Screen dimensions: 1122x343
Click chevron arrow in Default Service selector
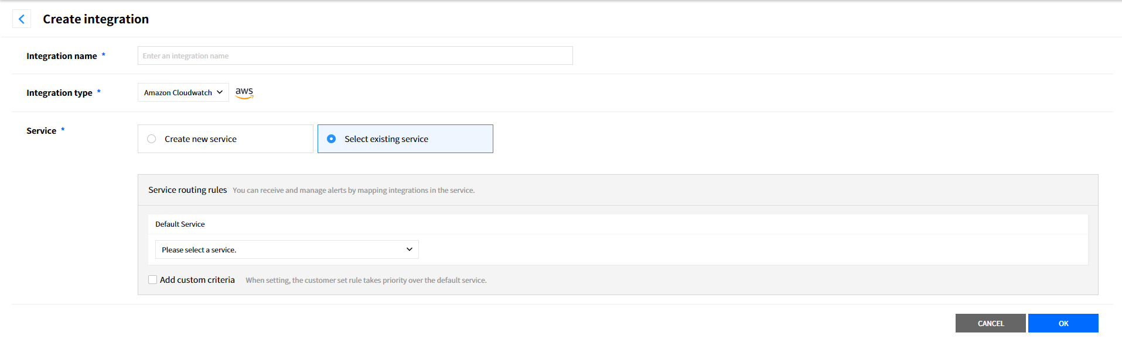[x=409, y=250]
